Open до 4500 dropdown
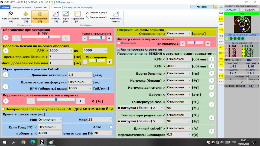 (x=95, y=50)
